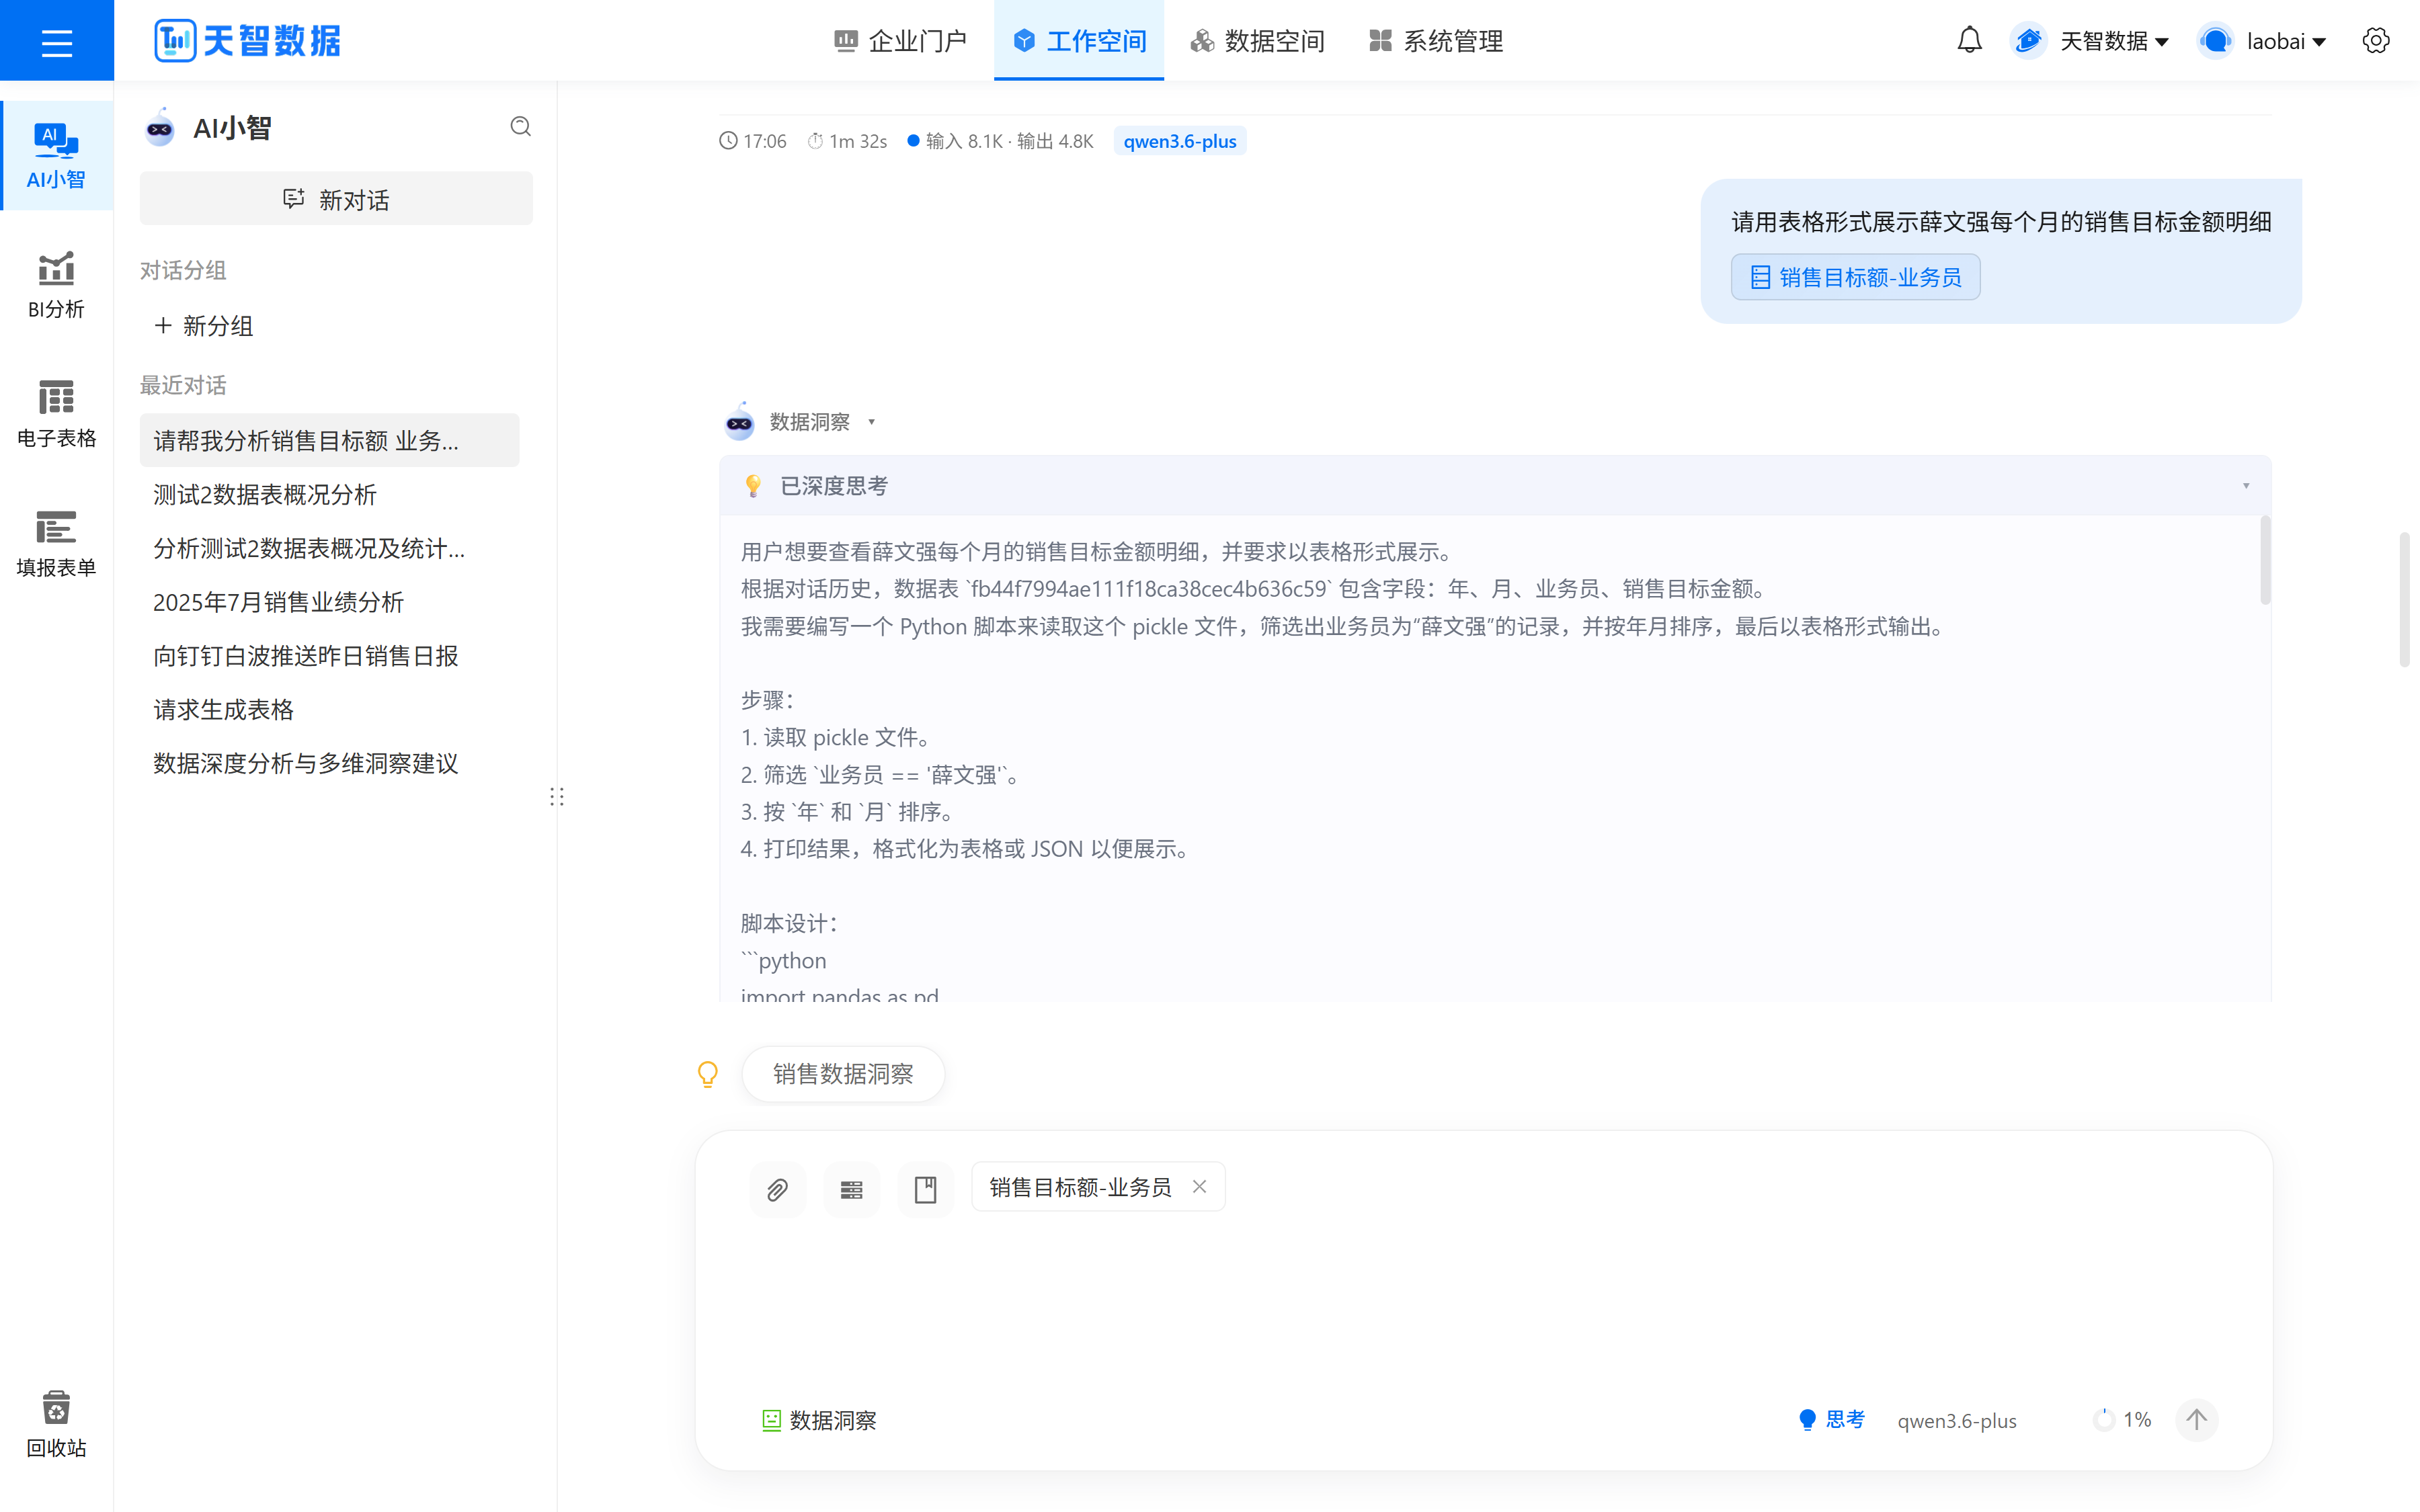Open 填报表单 in the sidebar
The image size is (2420, 1512).
click(x=56, y=544)
